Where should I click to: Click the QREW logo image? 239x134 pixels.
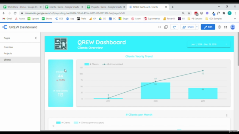pyautogui.click(x=61, y=44)
